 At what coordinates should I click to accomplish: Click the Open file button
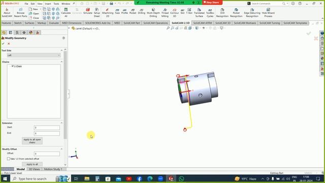[x=34, y=14]
